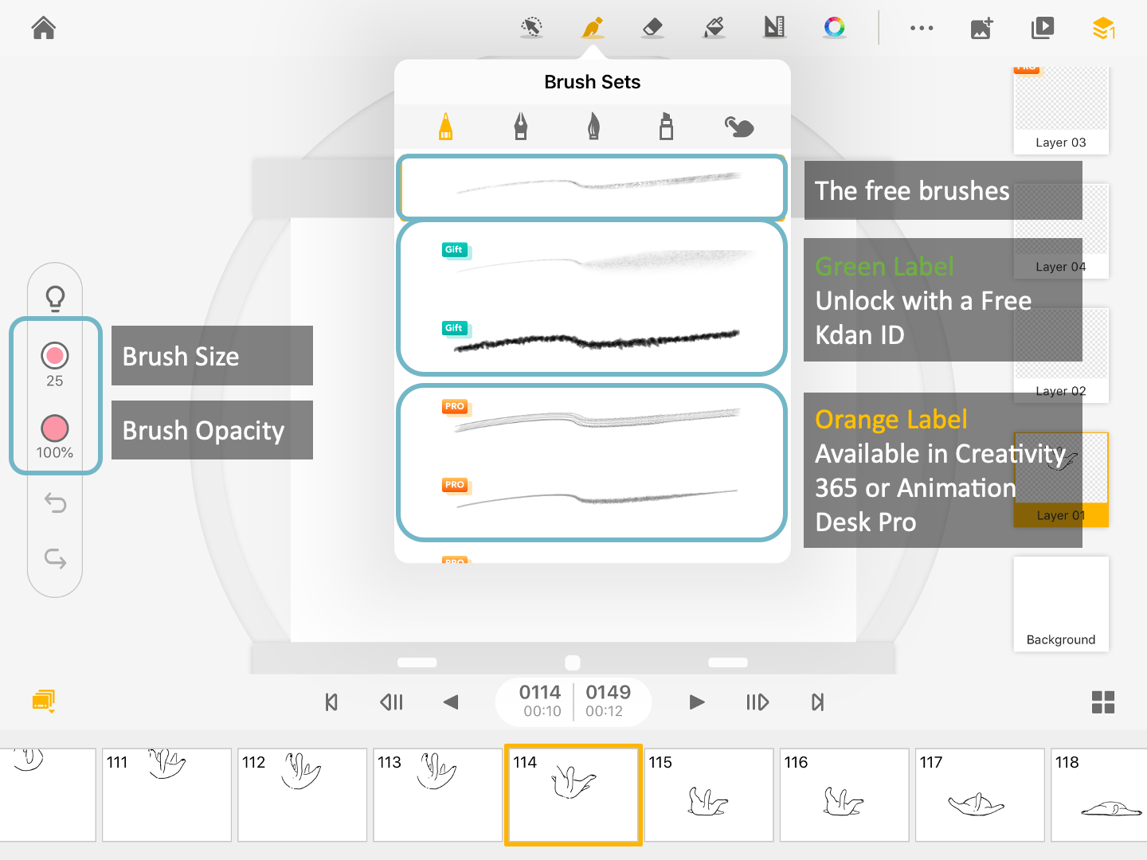This screenshot has height=860, width=1147.
Task: Select frame 115 in timeline
Action: coord(709,795)
